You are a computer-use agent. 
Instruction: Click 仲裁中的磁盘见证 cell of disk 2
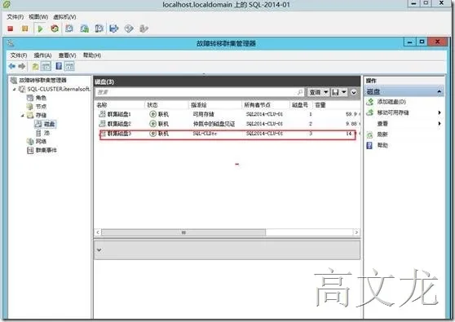pyautogui.click(x=214, y=124)
